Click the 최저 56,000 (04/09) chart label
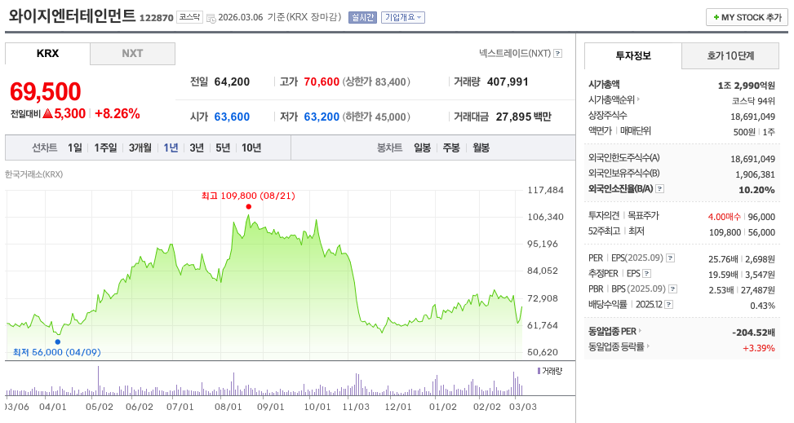 pos(57,352)
